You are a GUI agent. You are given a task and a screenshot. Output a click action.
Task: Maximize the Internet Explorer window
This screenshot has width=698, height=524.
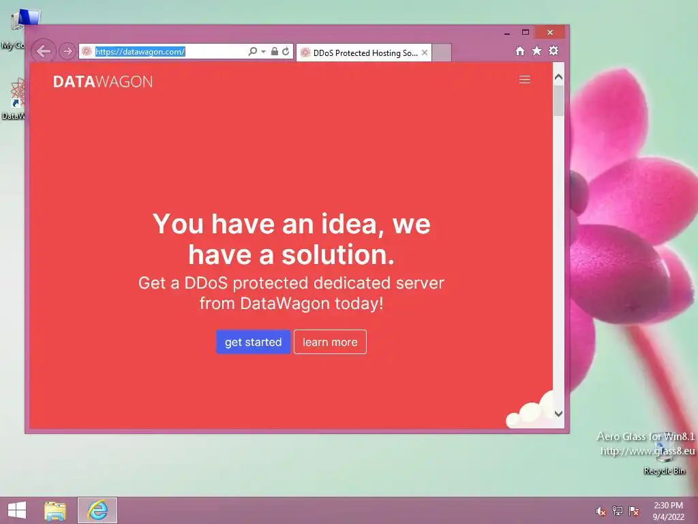click(x=526, y=33)
